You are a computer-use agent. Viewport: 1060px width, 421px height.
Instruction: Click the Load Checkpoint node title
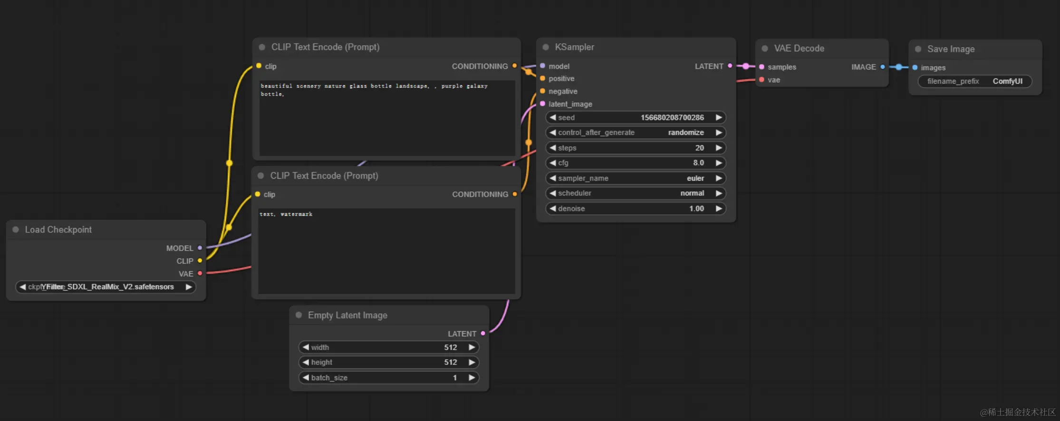tap(58, 230)
